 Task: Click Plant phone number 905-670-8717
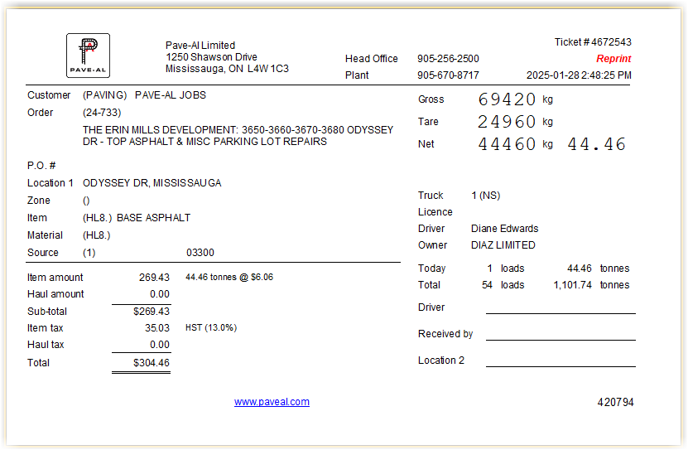pos(448,75)
